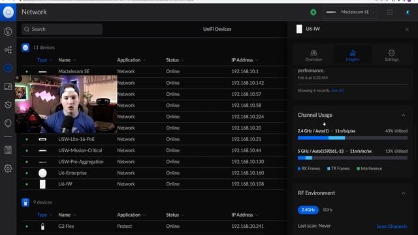Collapse the RF Environment section
This screenshot has width=418, height=235.
tap(404, 193)
